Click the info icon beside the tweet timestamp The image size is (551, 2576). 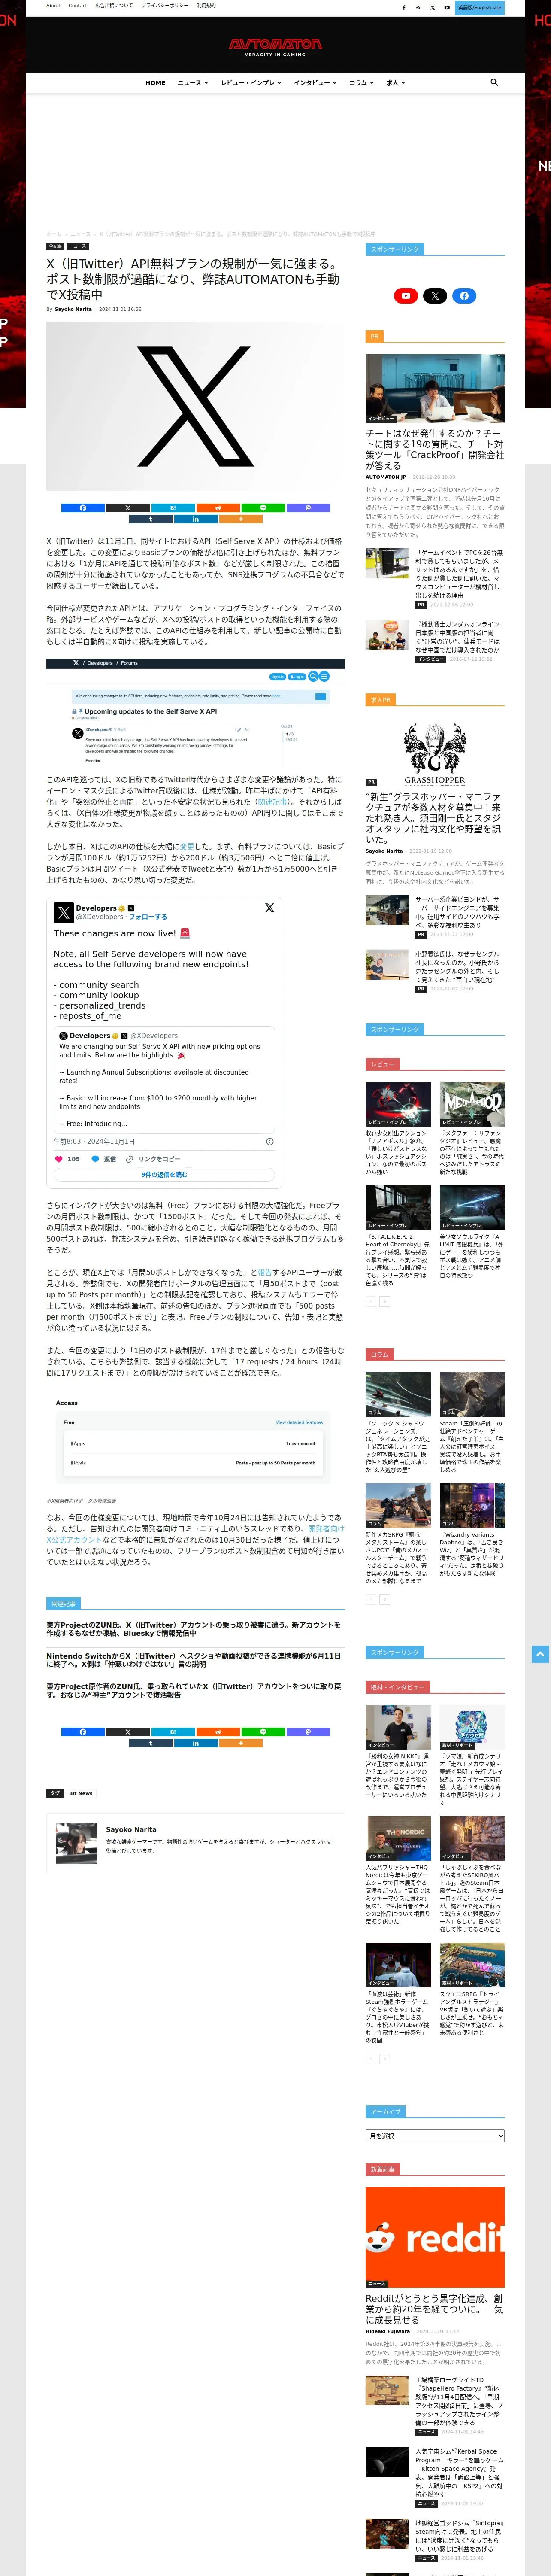(x=269, y=1141)
